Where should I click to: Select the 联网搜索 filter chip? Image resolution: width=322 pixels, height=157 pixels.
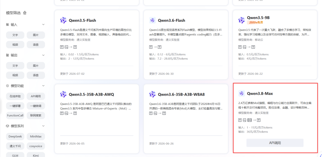(36, 115)
